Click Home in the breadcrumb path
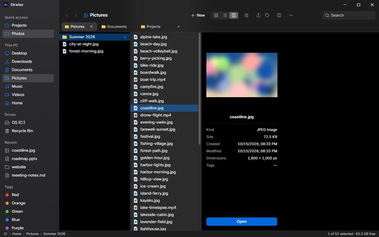 [x=17, y=234]
